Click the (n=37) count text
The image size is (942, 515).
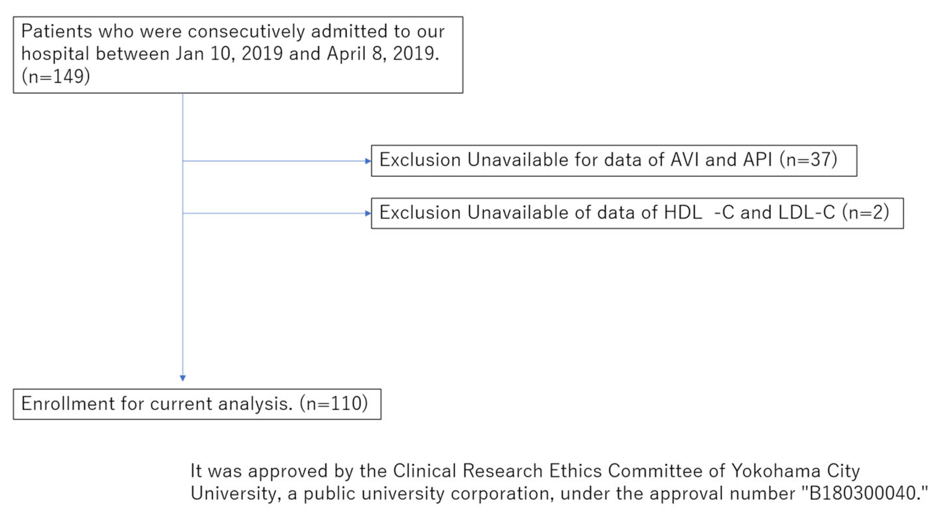point(808,160)
